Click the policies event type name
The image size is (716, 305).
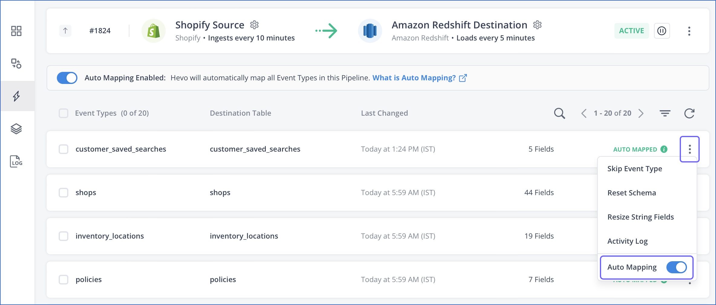pyautogui.click(x=89, y=280)
